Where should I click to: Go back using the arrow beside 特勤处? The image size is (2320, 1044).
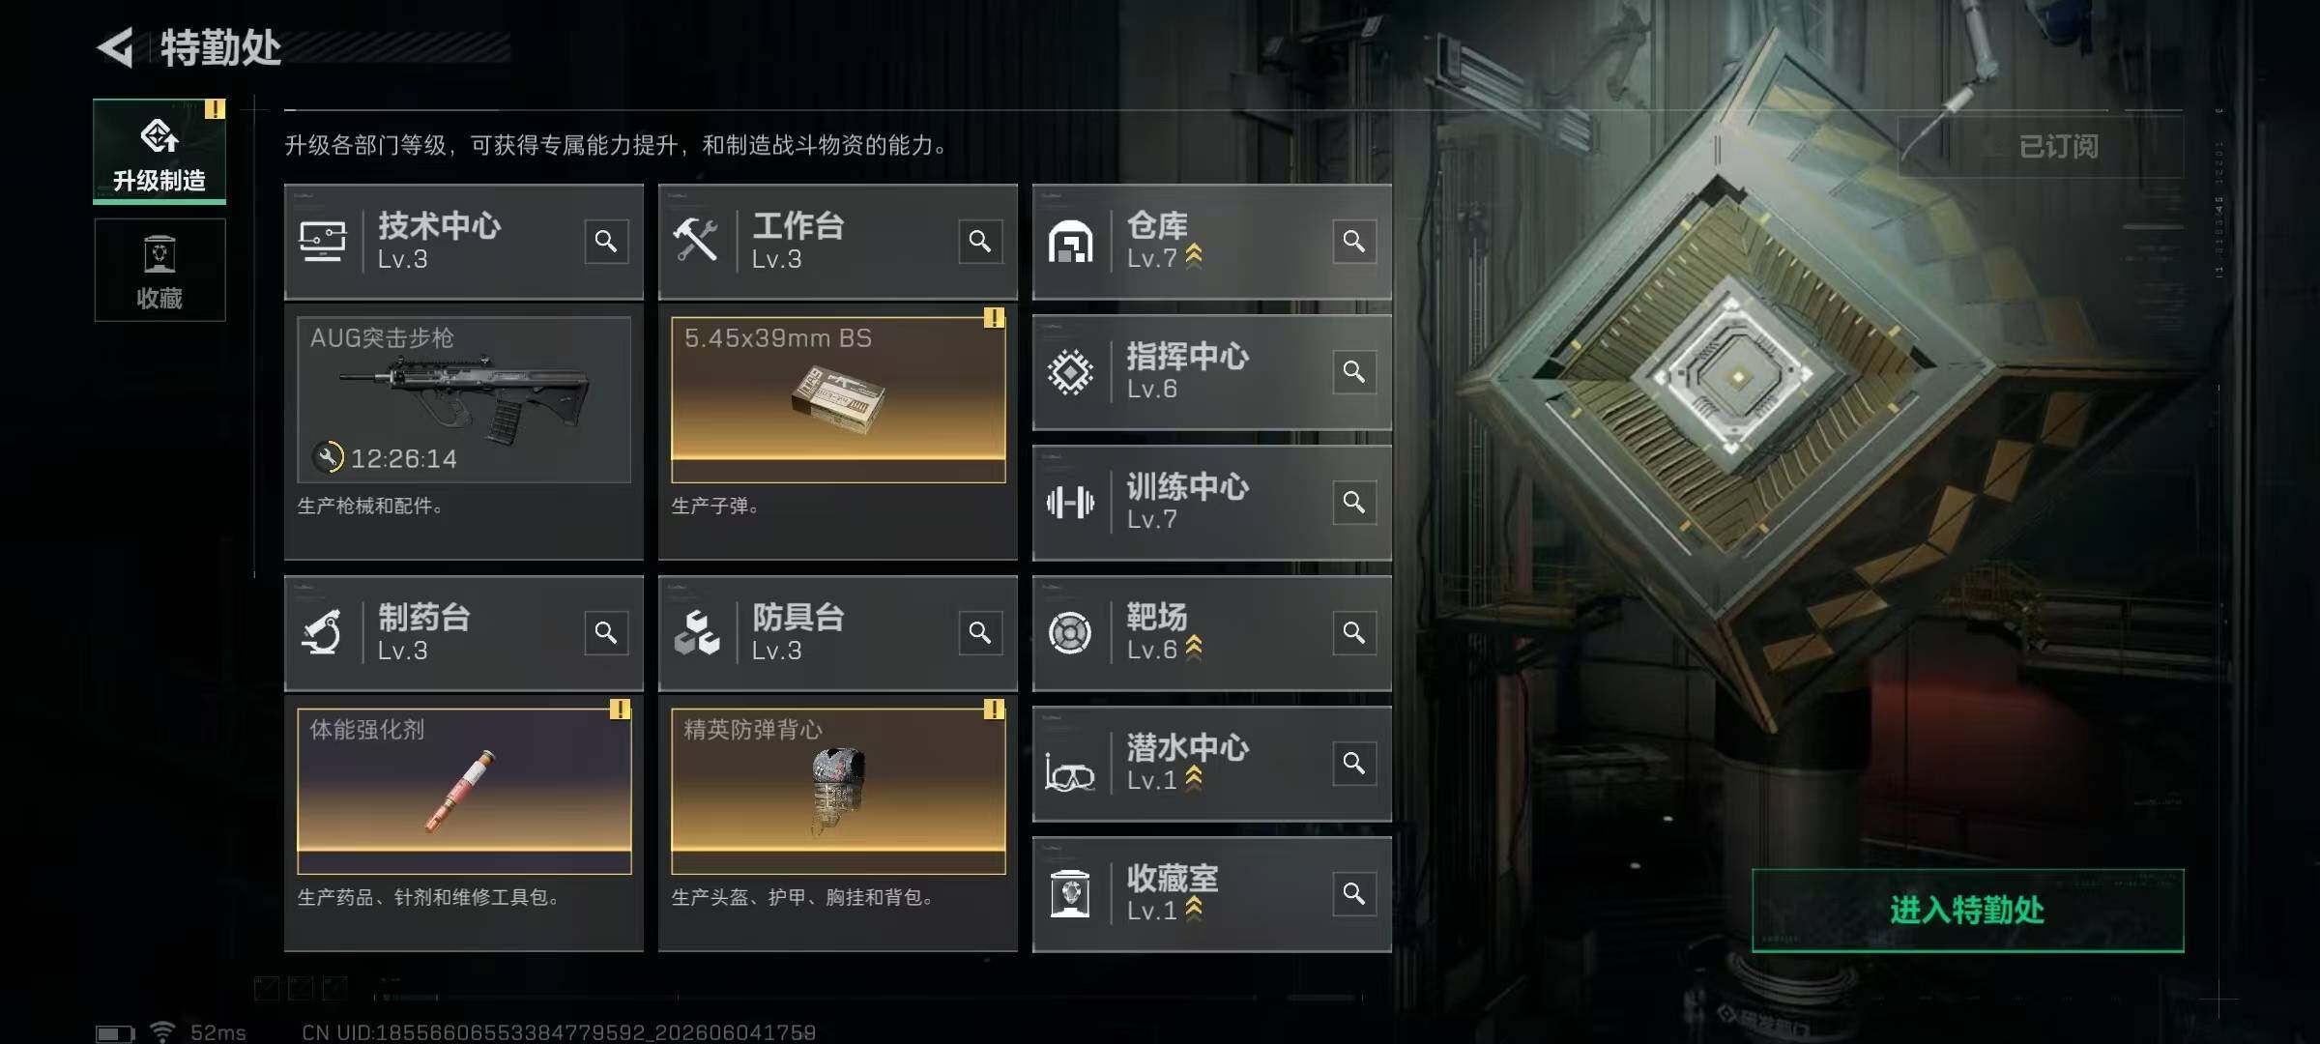click(116, 47)
